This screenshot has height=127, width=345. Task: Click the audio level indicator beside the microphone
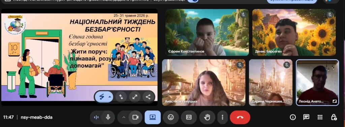96,117
